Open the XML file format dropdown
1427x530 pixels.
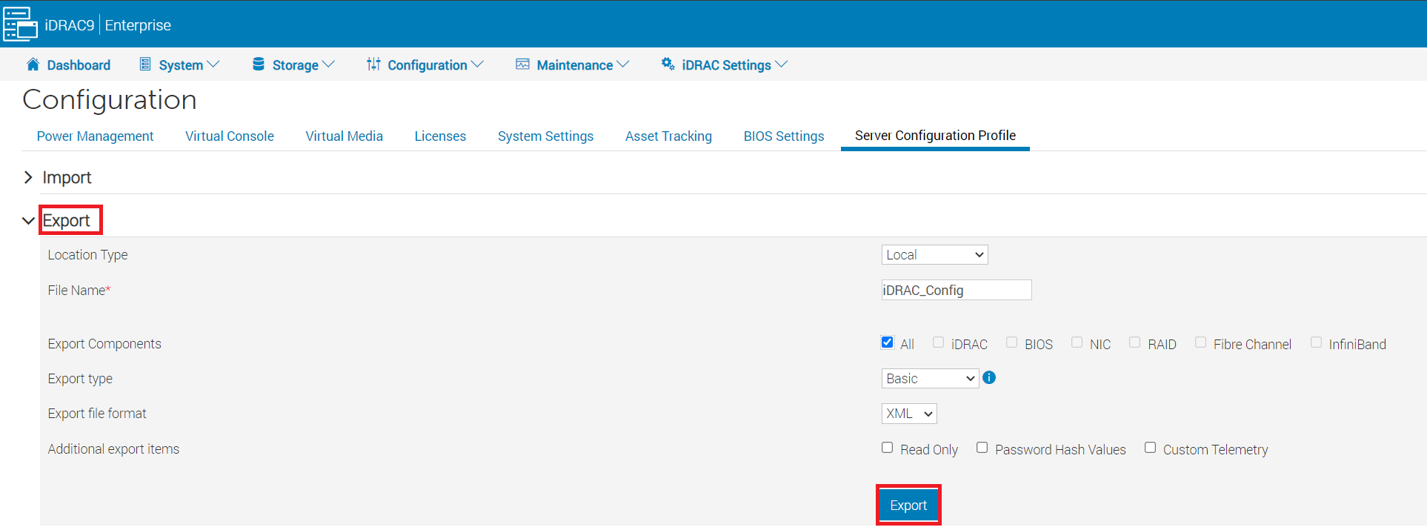point(909,414)
